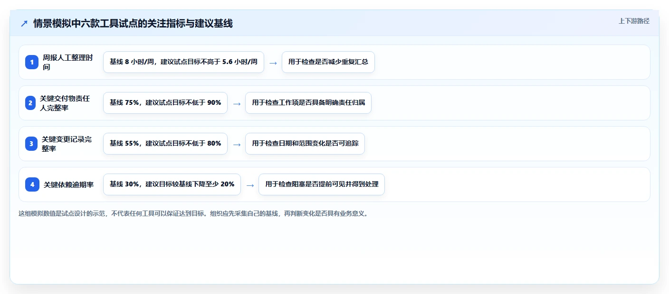Click step number badge 2
Screen dimensions: 669x294
[x=30, y=103]
